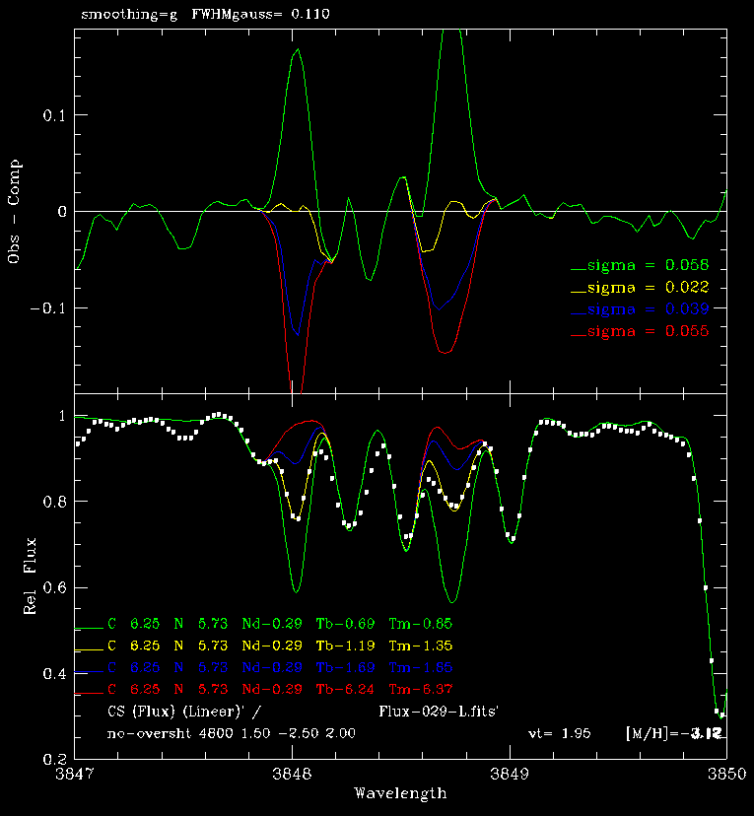
Task: Click the 3848 wavelength tick label
Action: coord(293,775)
